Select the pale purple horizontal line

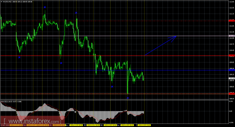click(x=114, y=36)
